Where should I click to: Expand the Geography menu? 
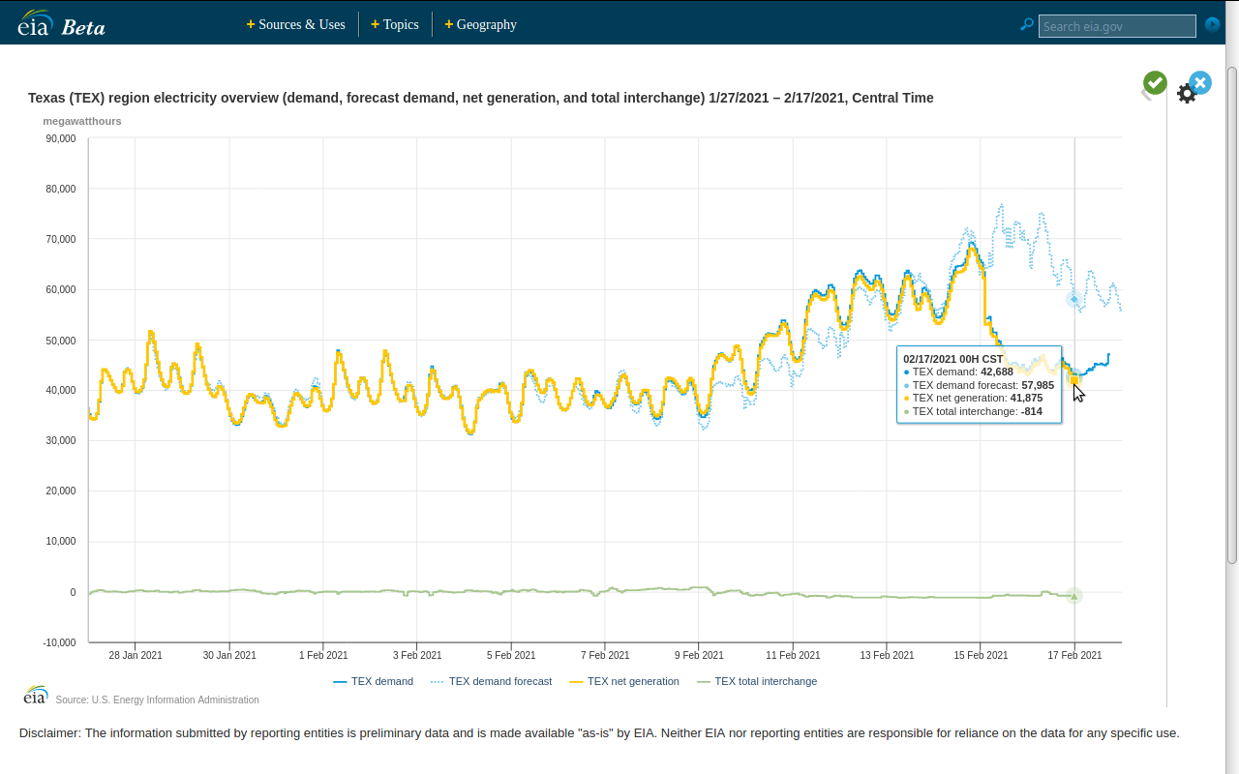[481, 24]
